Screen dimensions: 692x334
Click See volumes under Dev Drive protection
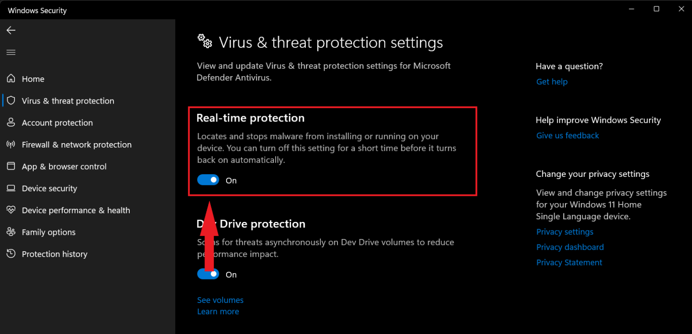click(x=220, y=300)
